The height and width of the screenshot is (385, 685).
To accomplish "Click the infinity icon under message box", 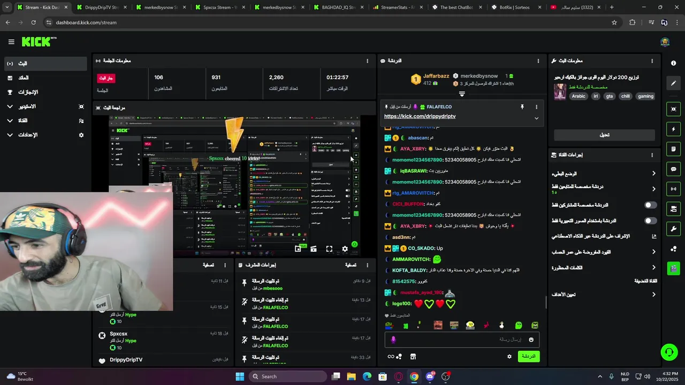I will coord(391,357).
